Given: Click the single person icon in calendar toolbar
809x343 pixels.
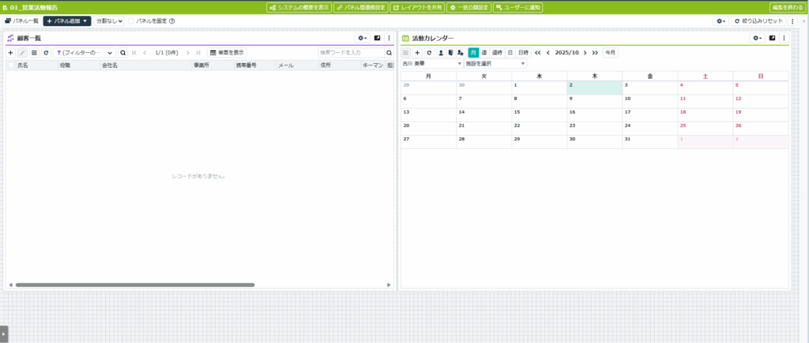Looking at the screenshot, I should tap(440, 53).
